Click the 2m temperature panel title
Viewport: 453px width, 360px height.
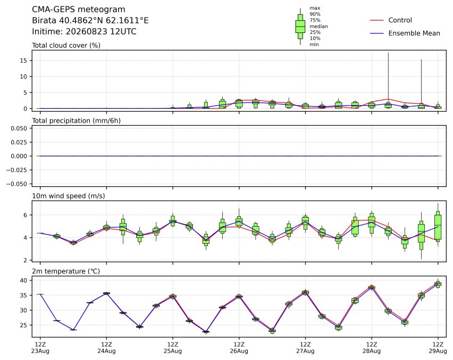66,271
